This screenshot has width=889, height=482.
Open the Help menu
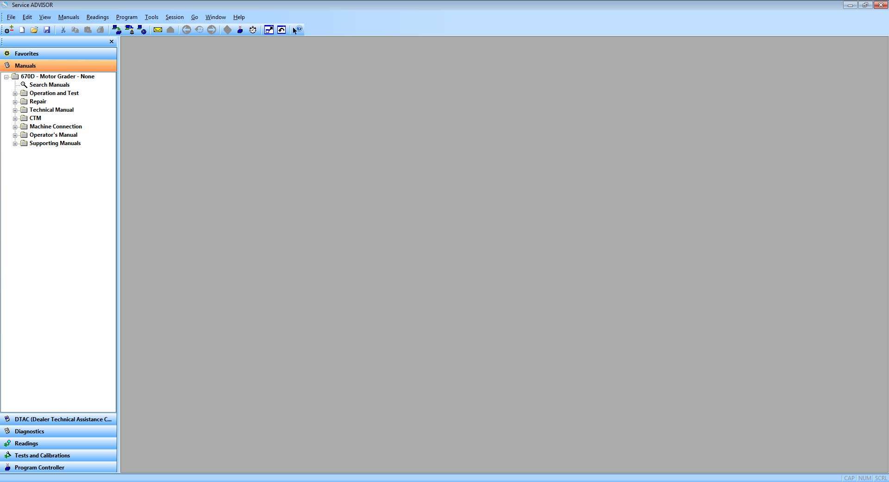(x=239, y=17)
